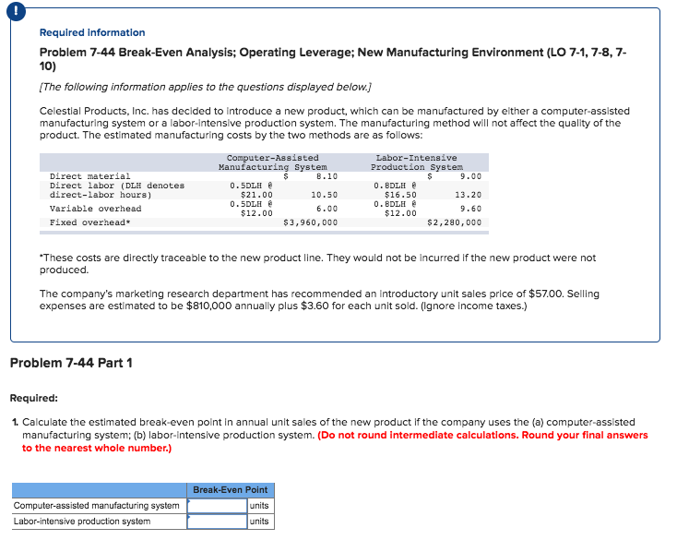Click the 'Variable overhead' row label
Image resolution: width=677 pixels, height=540 pixels.
tap(95, 209)
